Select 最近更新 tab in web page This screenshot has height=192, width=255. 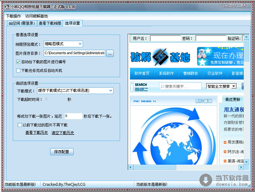pos(233,100)
